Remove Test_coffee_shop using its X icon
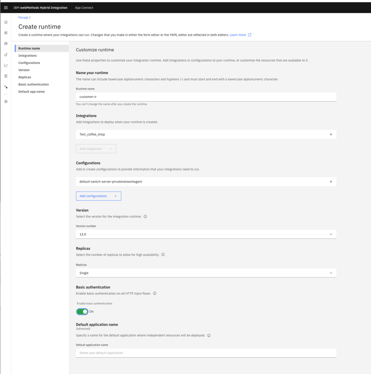Viewport: 371px width, 374px height. point(331,134)
